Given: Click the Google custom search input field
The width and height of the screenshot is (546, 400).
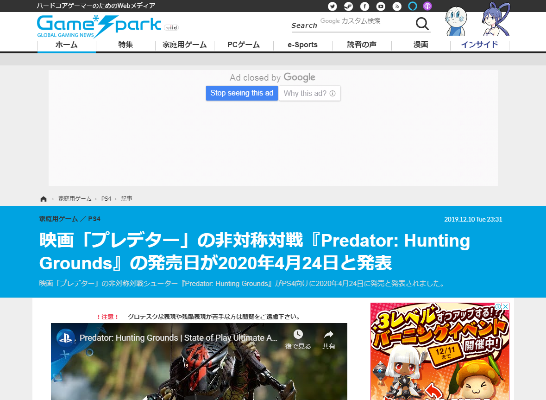Looking at the screenshot, I should 366,22.
